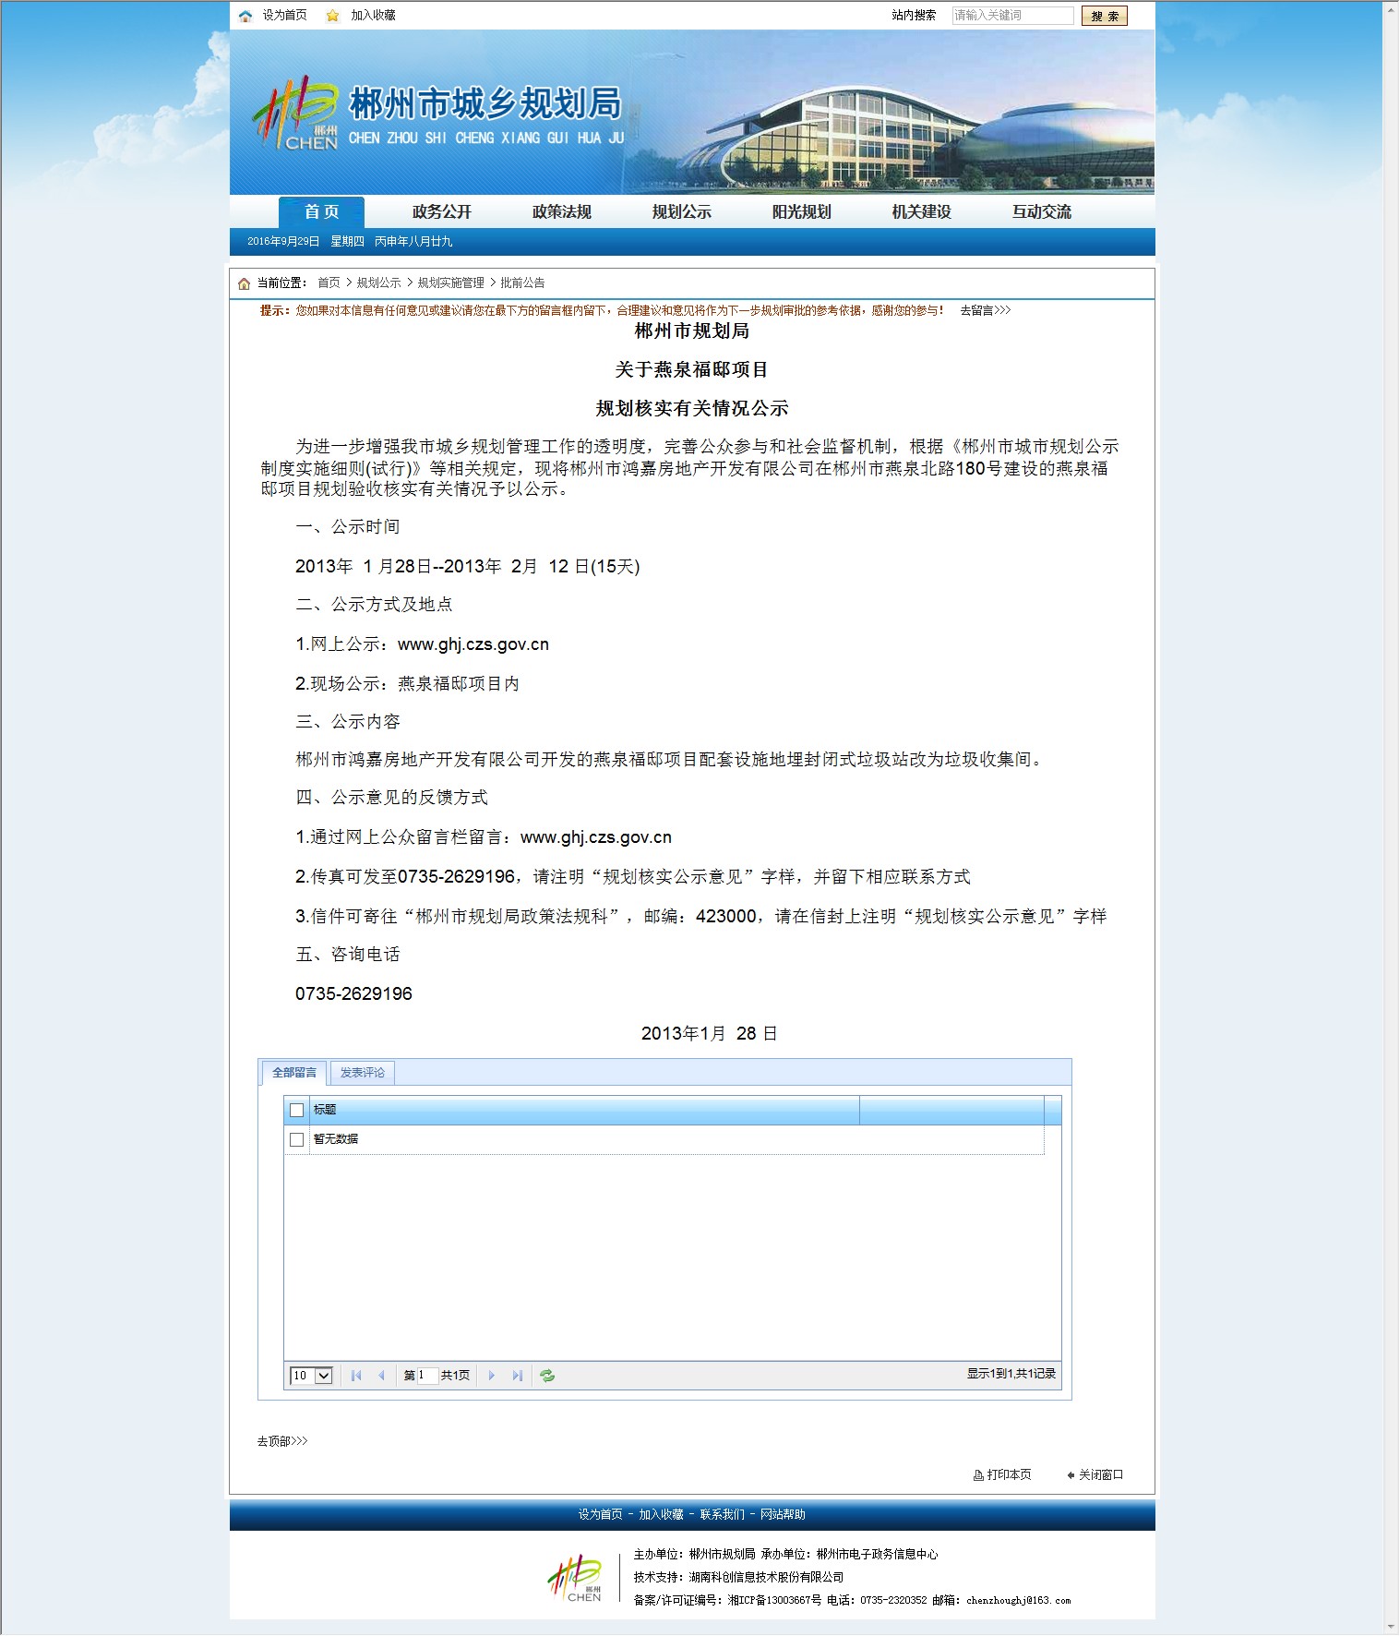Click the 显示1到1,共1记录 status text

point(1011,1375)
